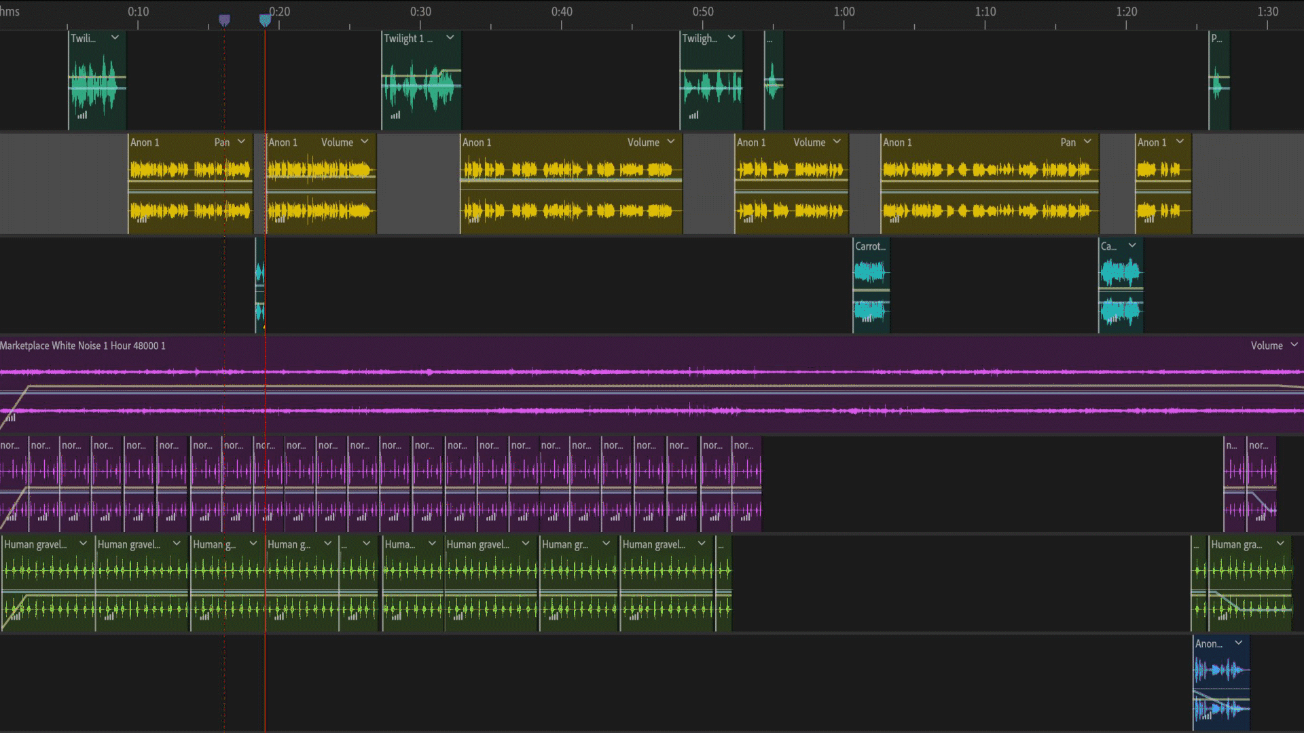
Task: Open the chevron menu on the Ca... clip
Action: [x=1132, y=246]
